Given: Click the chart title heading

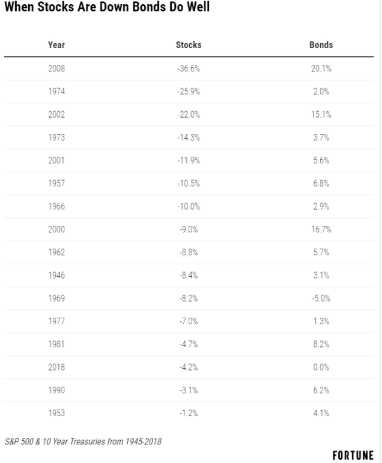Looking at the screenshot, I should tap(108, 7).
